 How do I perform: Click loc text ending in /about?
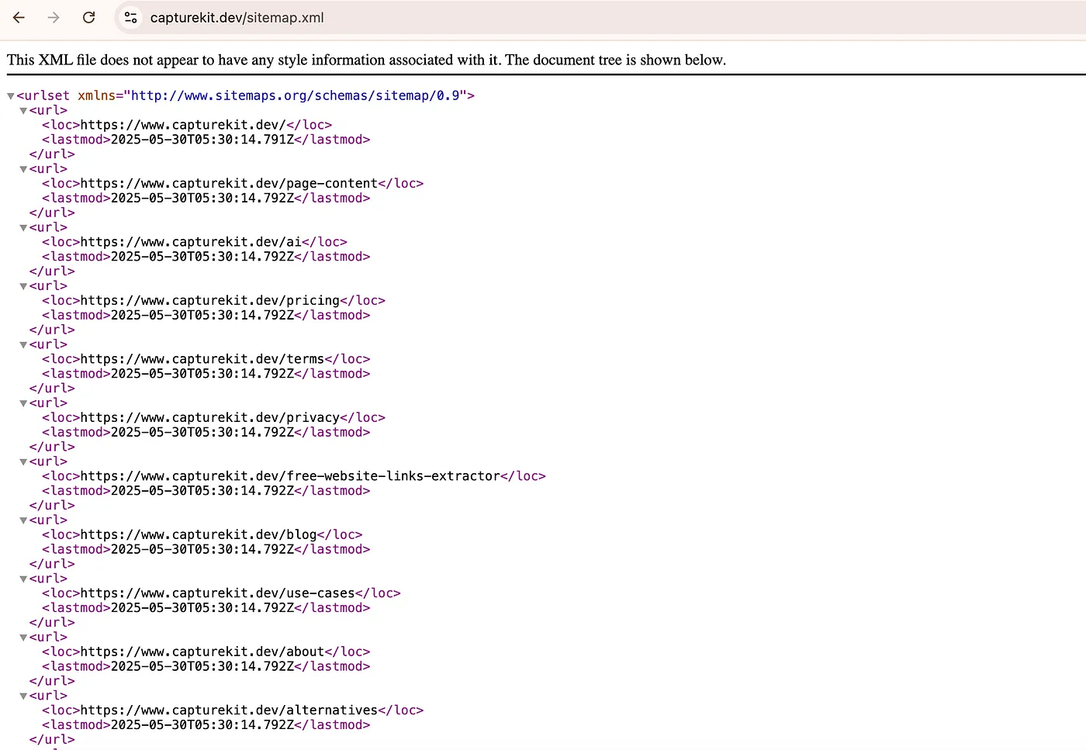click(202, 652)
